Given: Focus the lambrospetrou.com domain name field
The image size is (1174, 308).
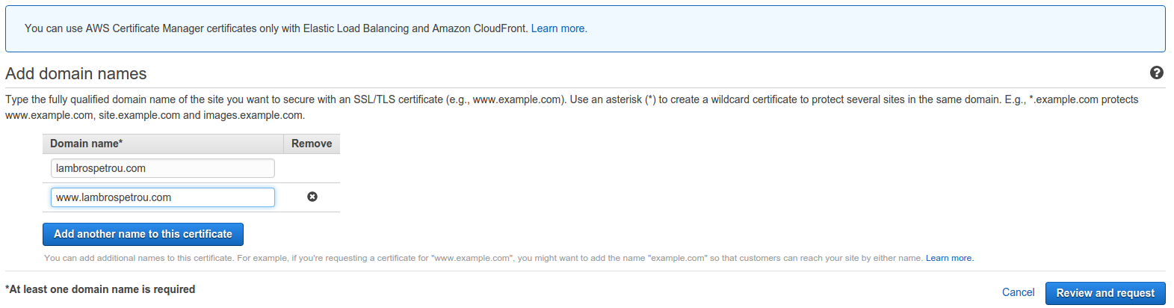Looking at the screenshot, I should click(162, 168).
